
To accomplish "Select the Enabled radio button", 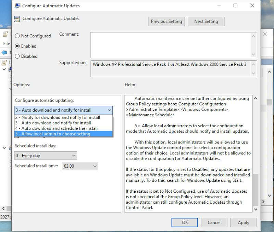I will [17, 46].
